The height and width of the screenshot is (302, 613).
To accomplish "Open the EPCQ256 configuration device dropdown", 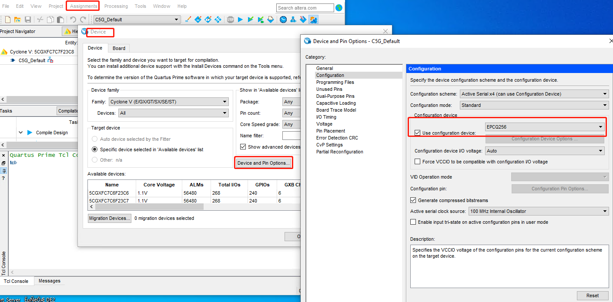I will click(545, 127).
